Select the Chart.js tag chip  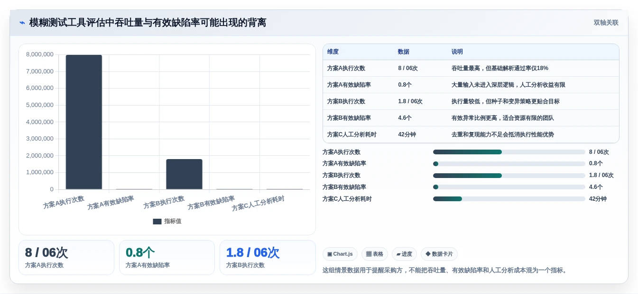click(x=340, y=254)
